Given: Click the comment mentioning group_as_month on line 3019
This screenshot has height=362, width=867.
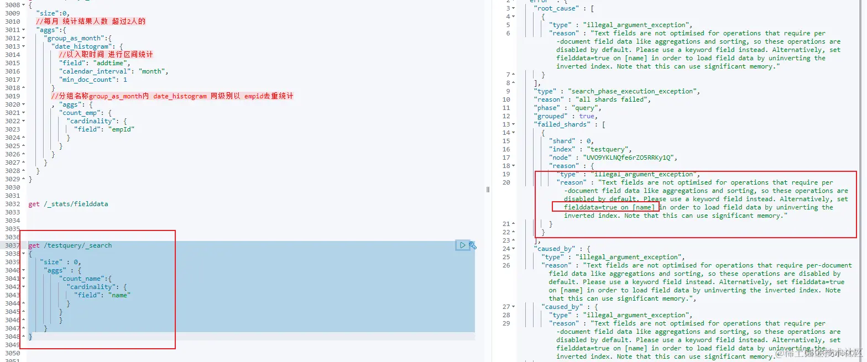Looking at the screenshot, I should coord(172,96).
